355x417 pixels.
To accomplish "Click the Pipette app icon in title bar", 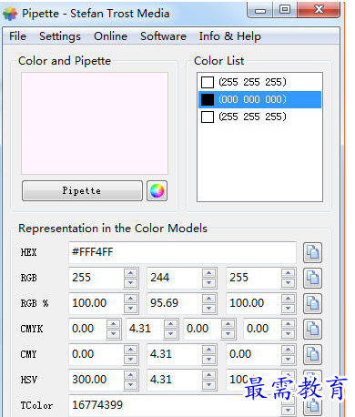I will point(10,14).
